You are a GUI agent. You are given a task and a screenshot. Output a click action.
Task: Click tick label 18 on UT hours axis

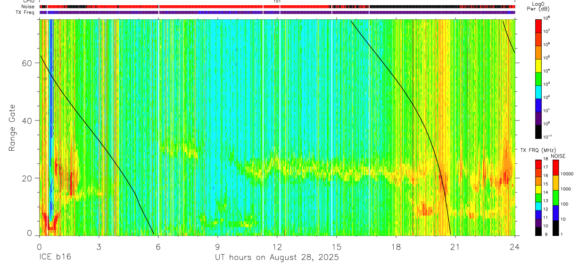[x=396, y=246]
